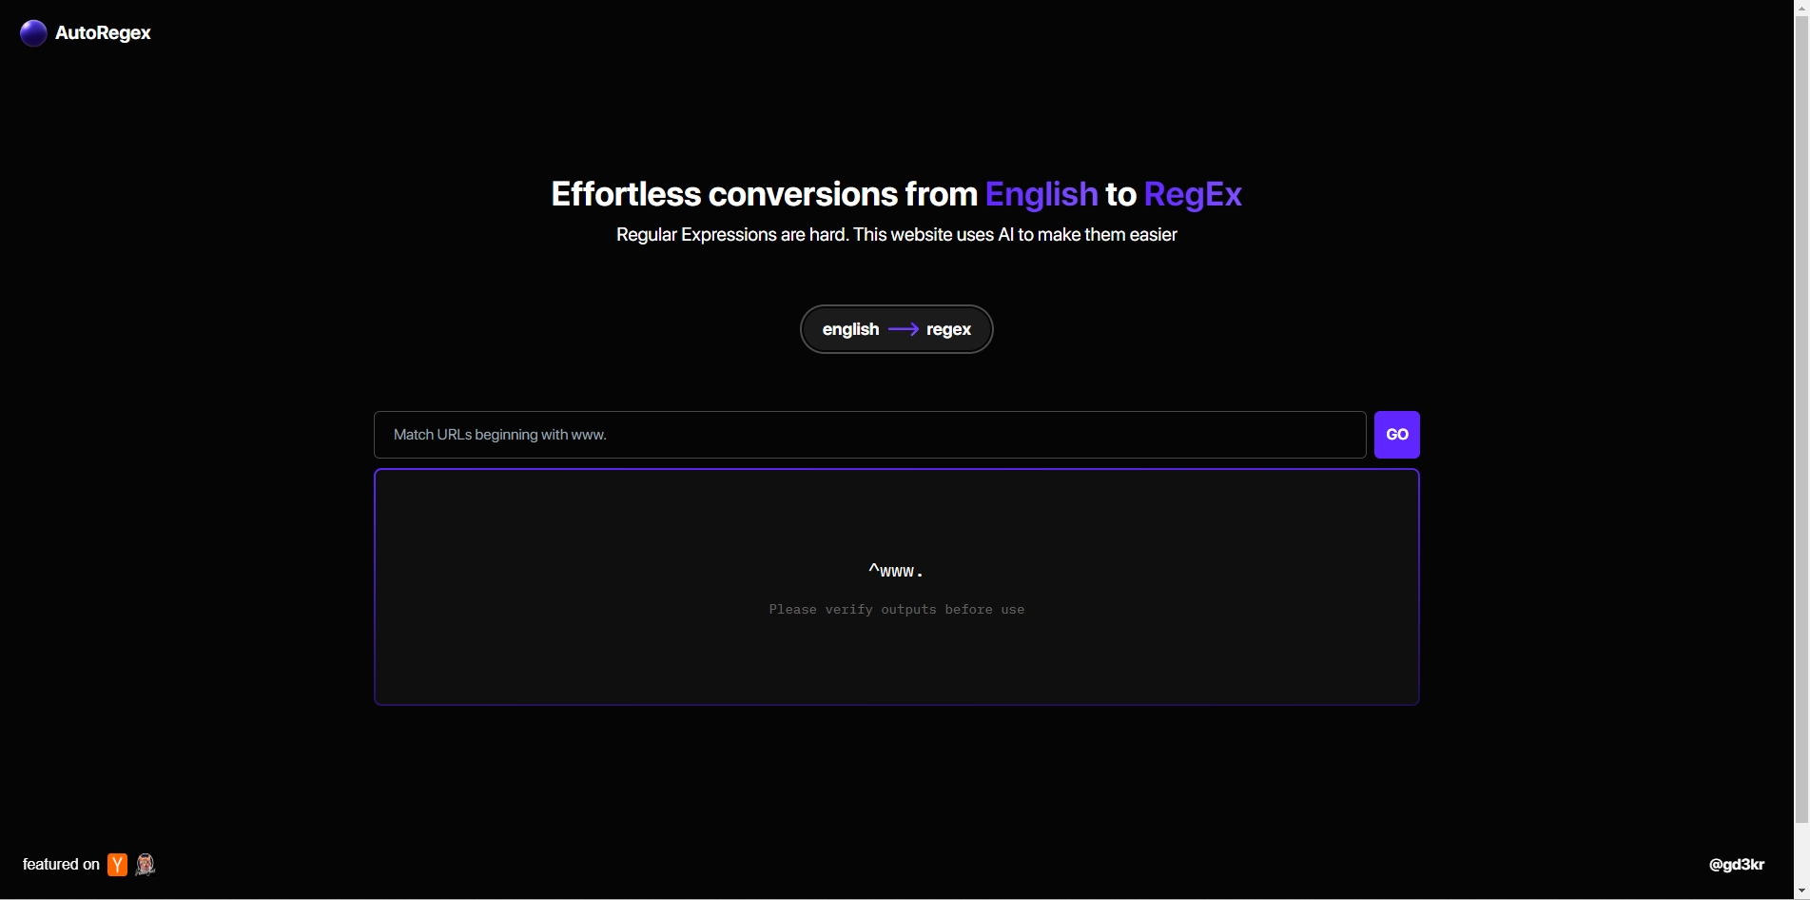Open the Hacker News Y icon

[x=118, y=865]
